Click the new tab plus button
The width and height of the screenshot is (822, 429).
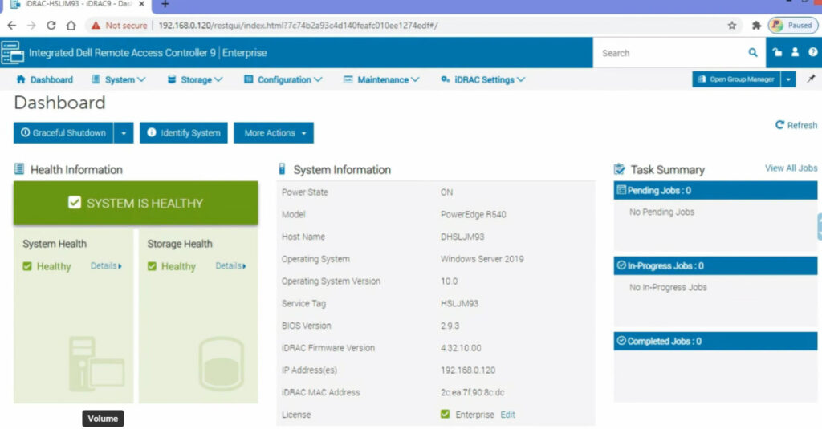[x=165, y=4]
